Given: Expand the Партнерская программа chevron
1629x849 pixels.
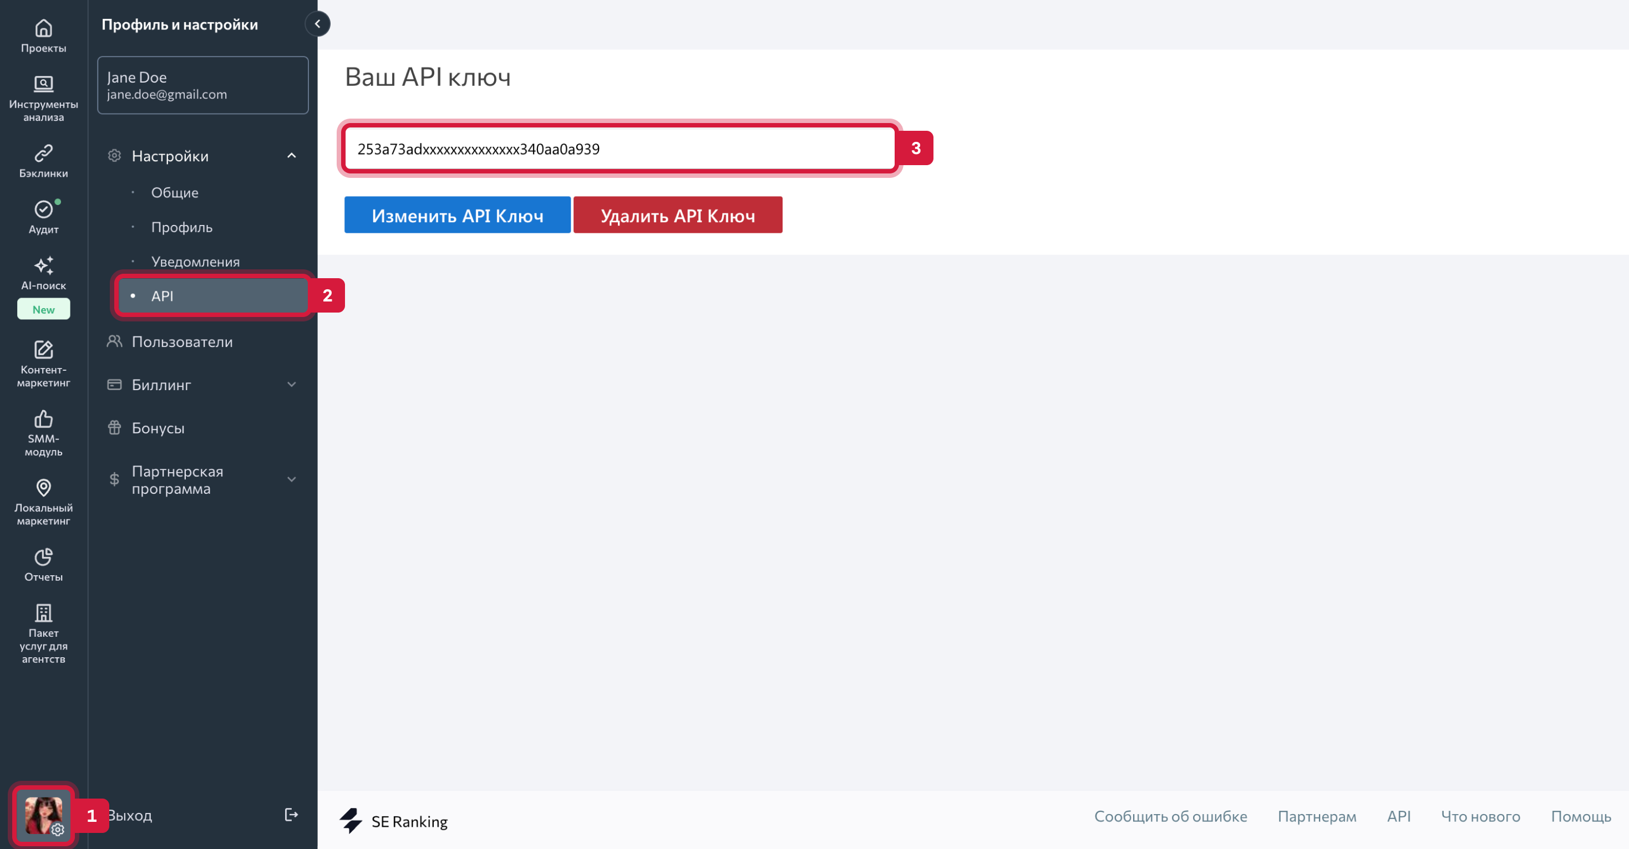Looking at the screenshot, I should tap(292, 479).
